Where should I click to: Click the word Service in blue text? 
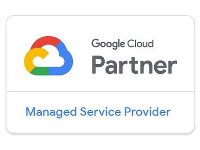pyautogui.click(x=100, y=112)
